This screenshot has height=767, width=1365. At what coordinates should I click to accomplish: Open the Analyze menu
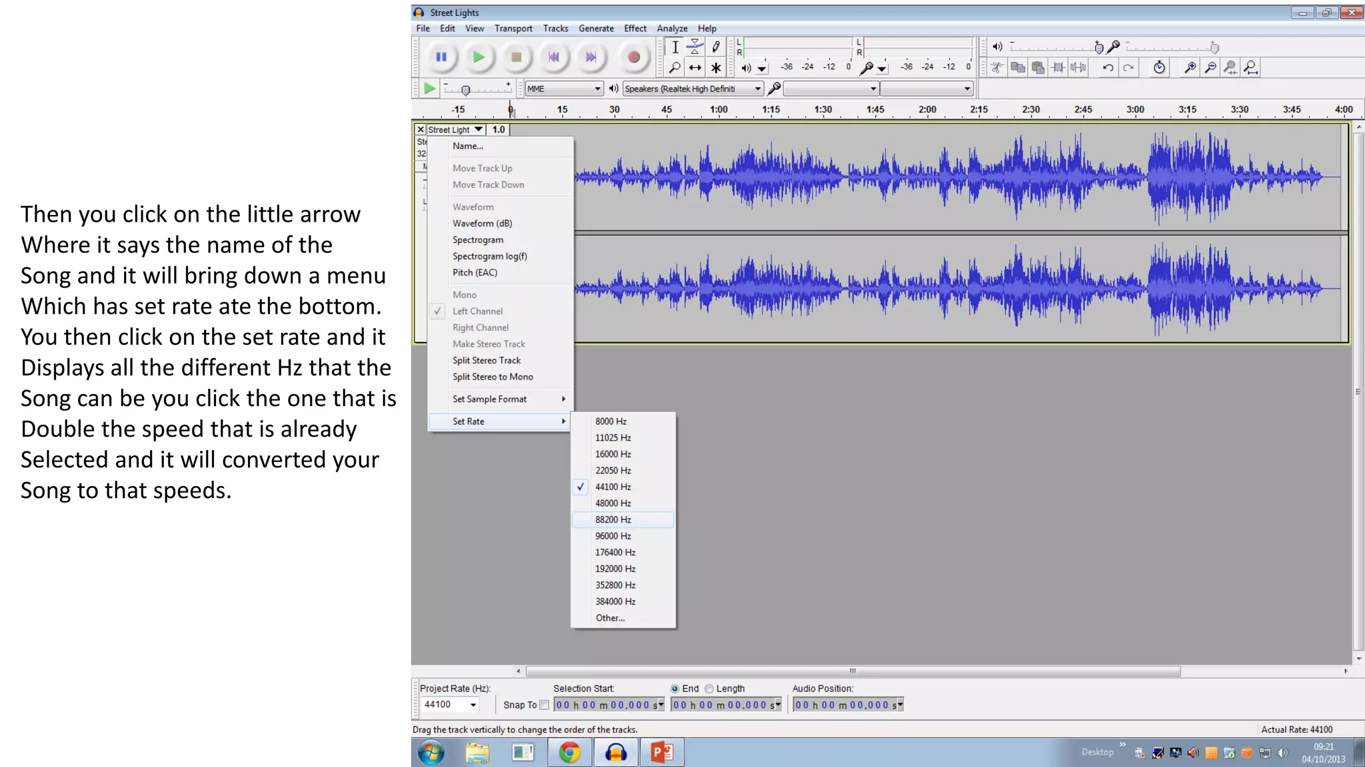pyautogui.click(x=672, y=29)
